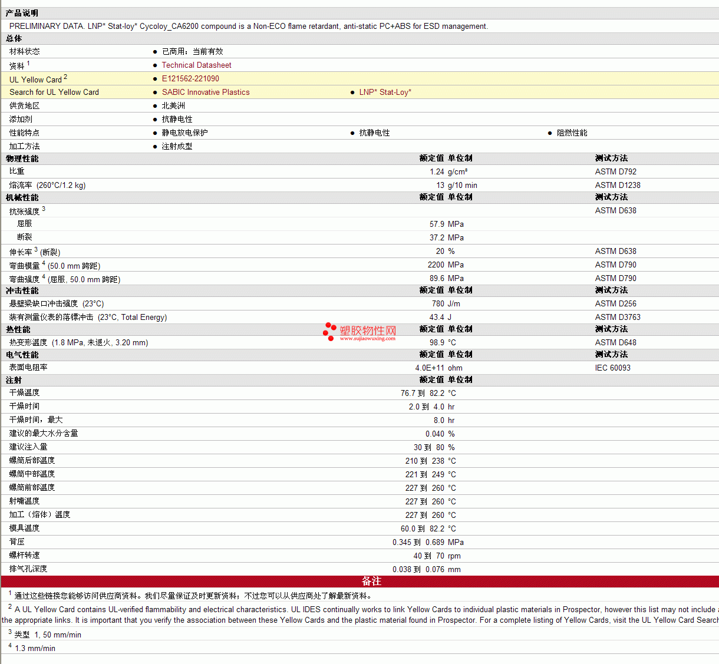Select back pressure range '0.345 到 0.689'
The image size is (719, 664).
point(418,542)
